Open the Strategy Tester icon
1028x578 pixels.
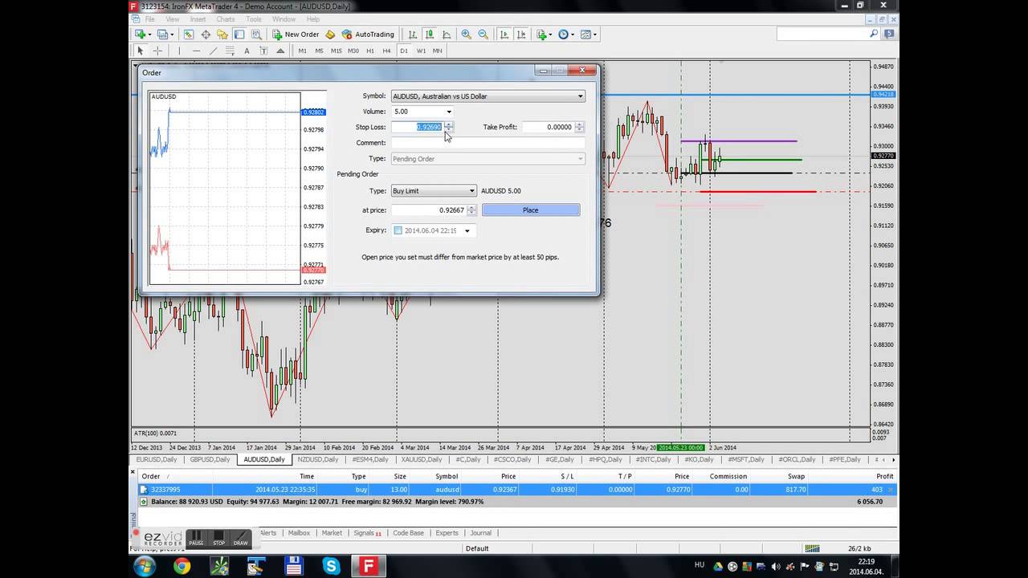coord(256,35)
